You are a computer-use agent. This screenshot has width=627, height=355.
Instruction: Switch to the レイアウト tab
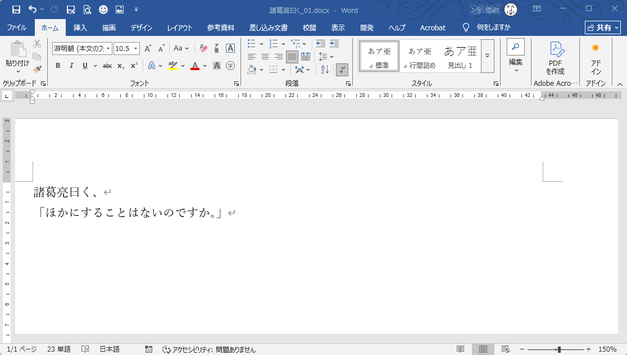[180, 27]
